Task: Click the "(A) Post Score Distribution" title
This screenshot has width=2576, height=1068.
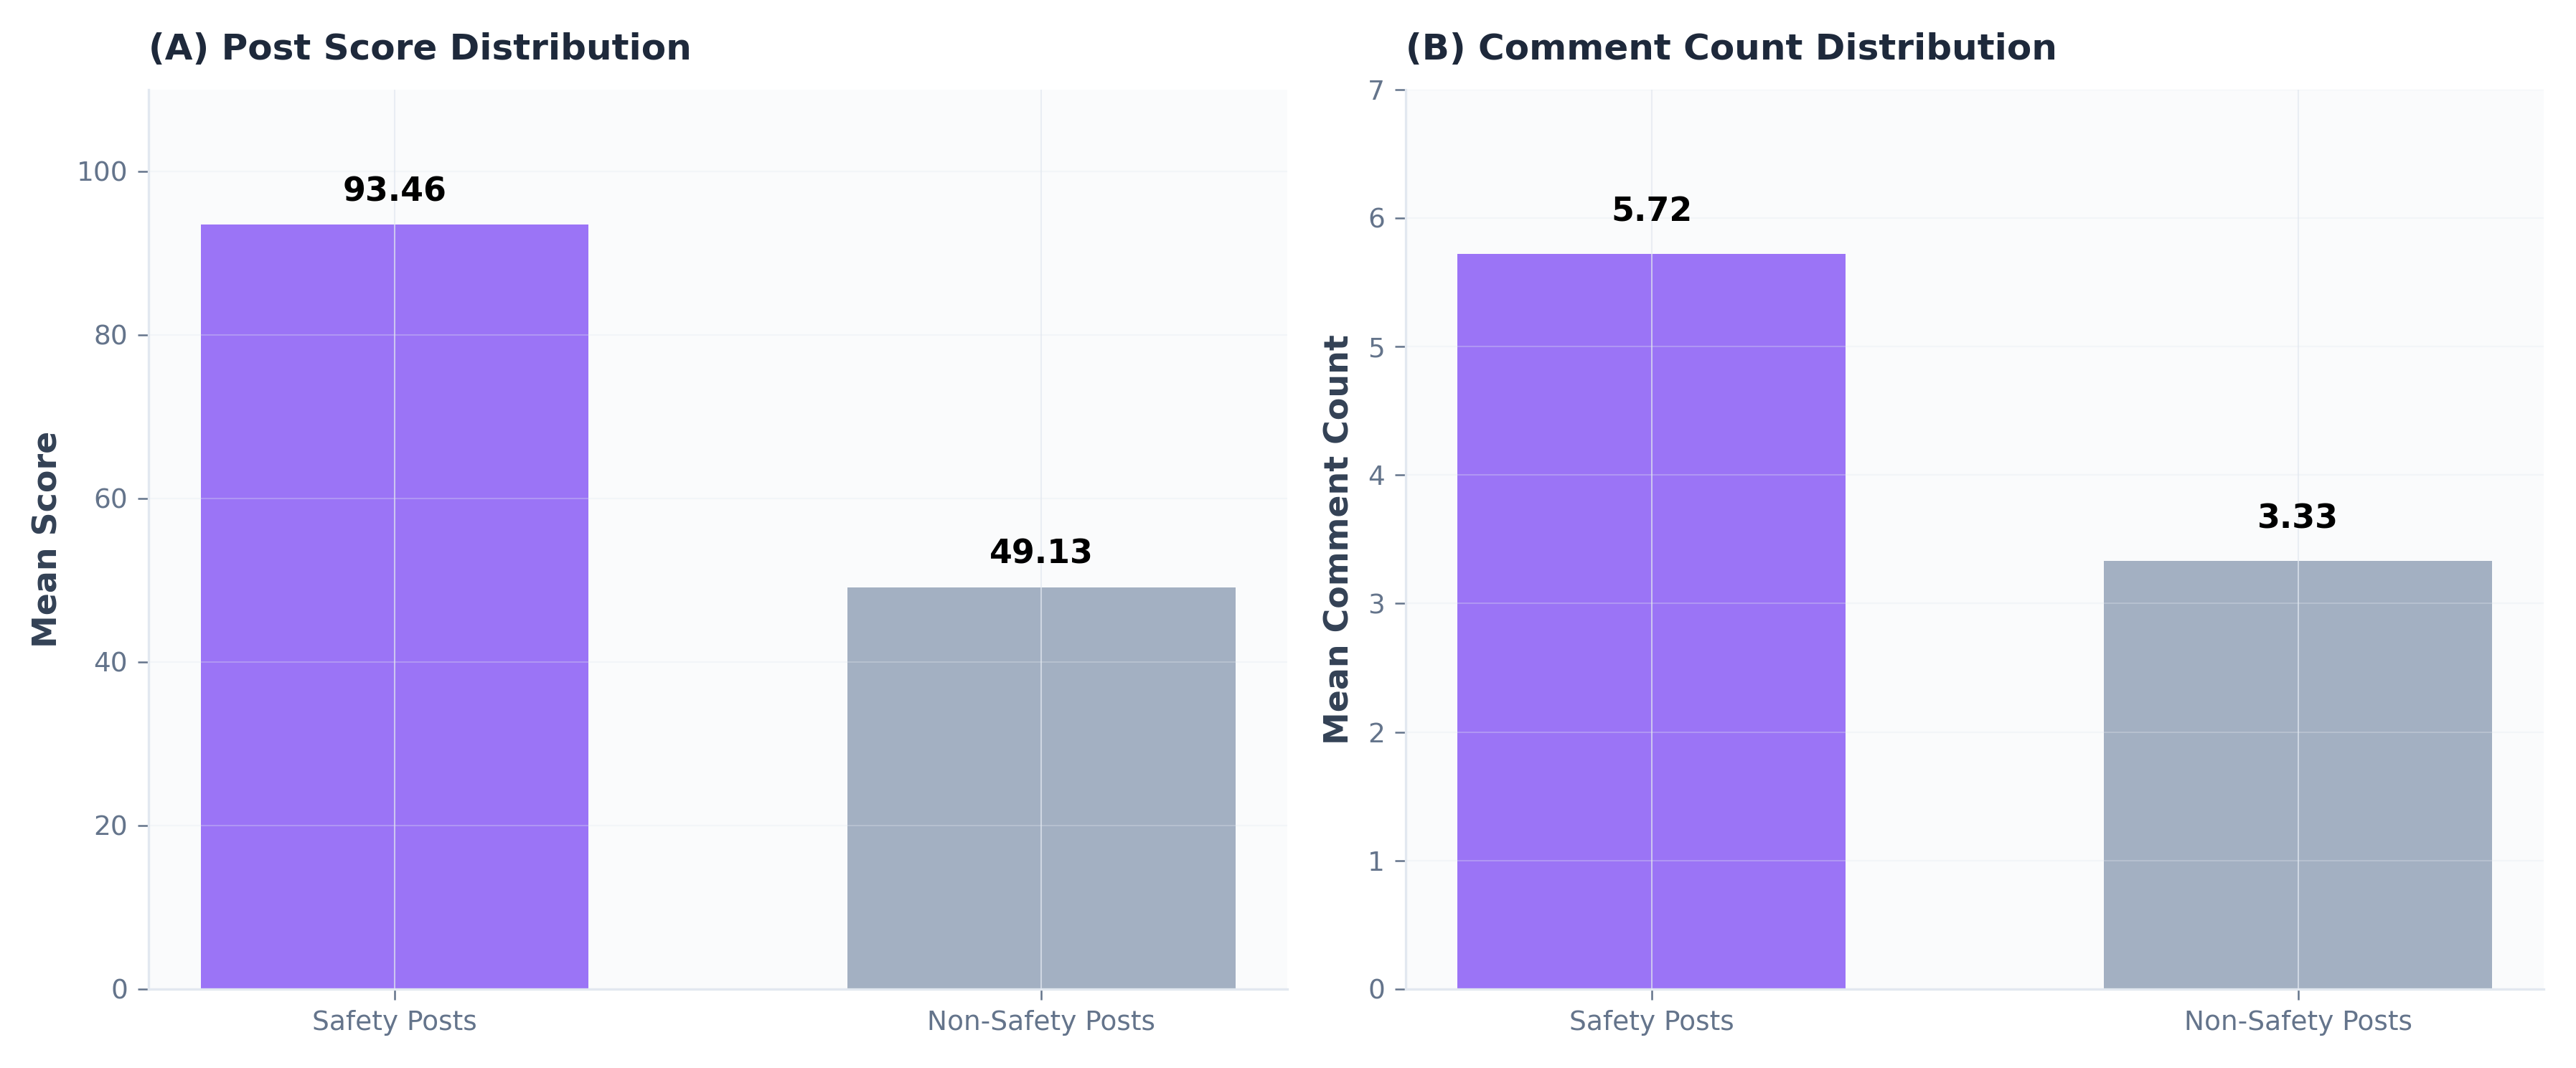Action: (x=419, y=48)
